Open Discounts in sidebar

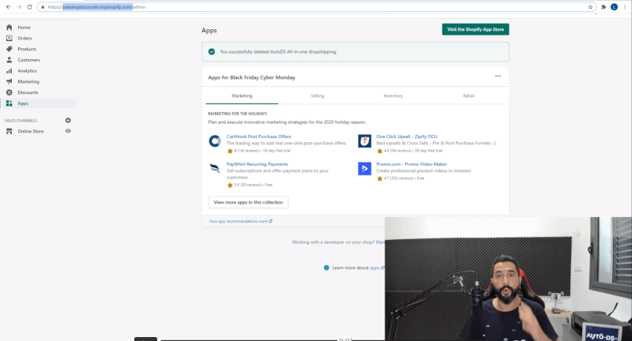(x=28, y=92)
